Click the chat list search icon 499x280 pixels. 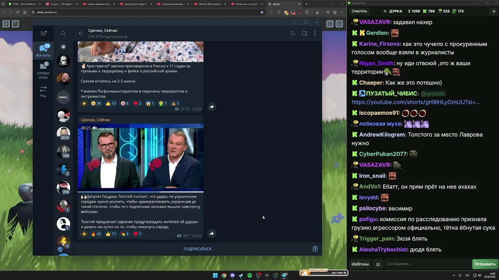click(x=63, y=33)
